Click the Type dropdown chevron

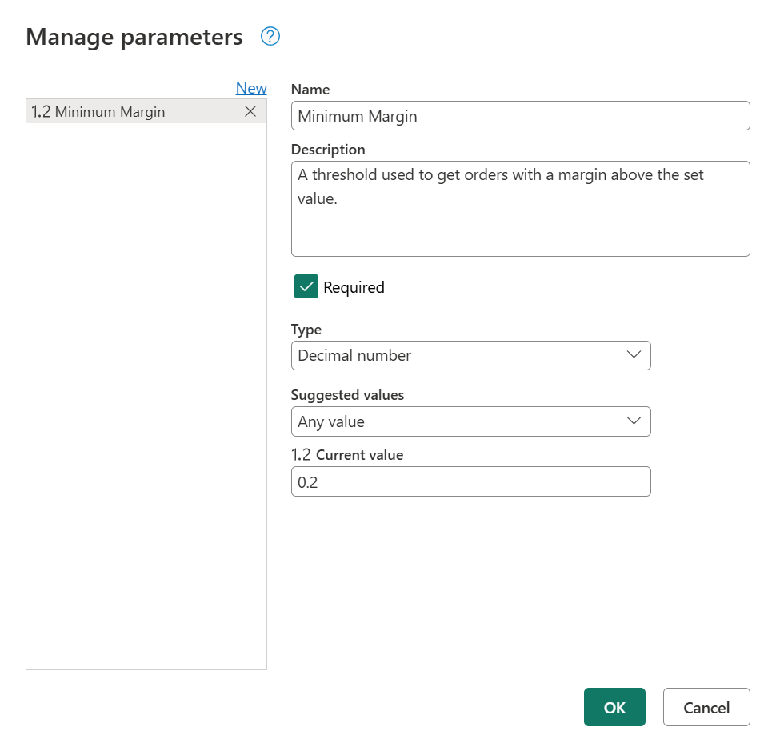634,355
